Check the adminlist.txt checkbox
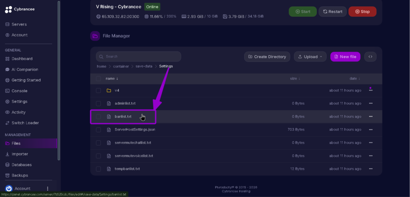The image size is (410, 197). 98,103
